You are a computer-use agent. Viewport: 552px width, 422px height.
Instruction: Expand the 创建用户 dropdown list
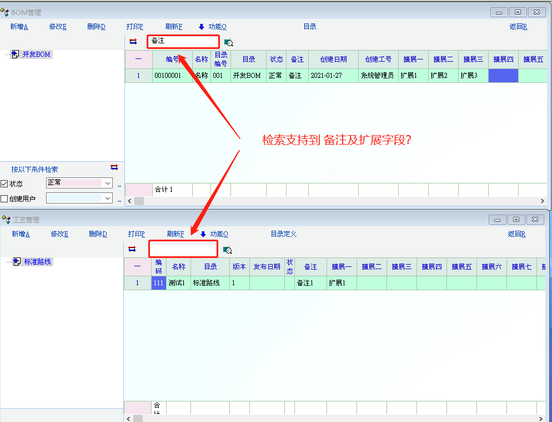(x=107, y=198)
